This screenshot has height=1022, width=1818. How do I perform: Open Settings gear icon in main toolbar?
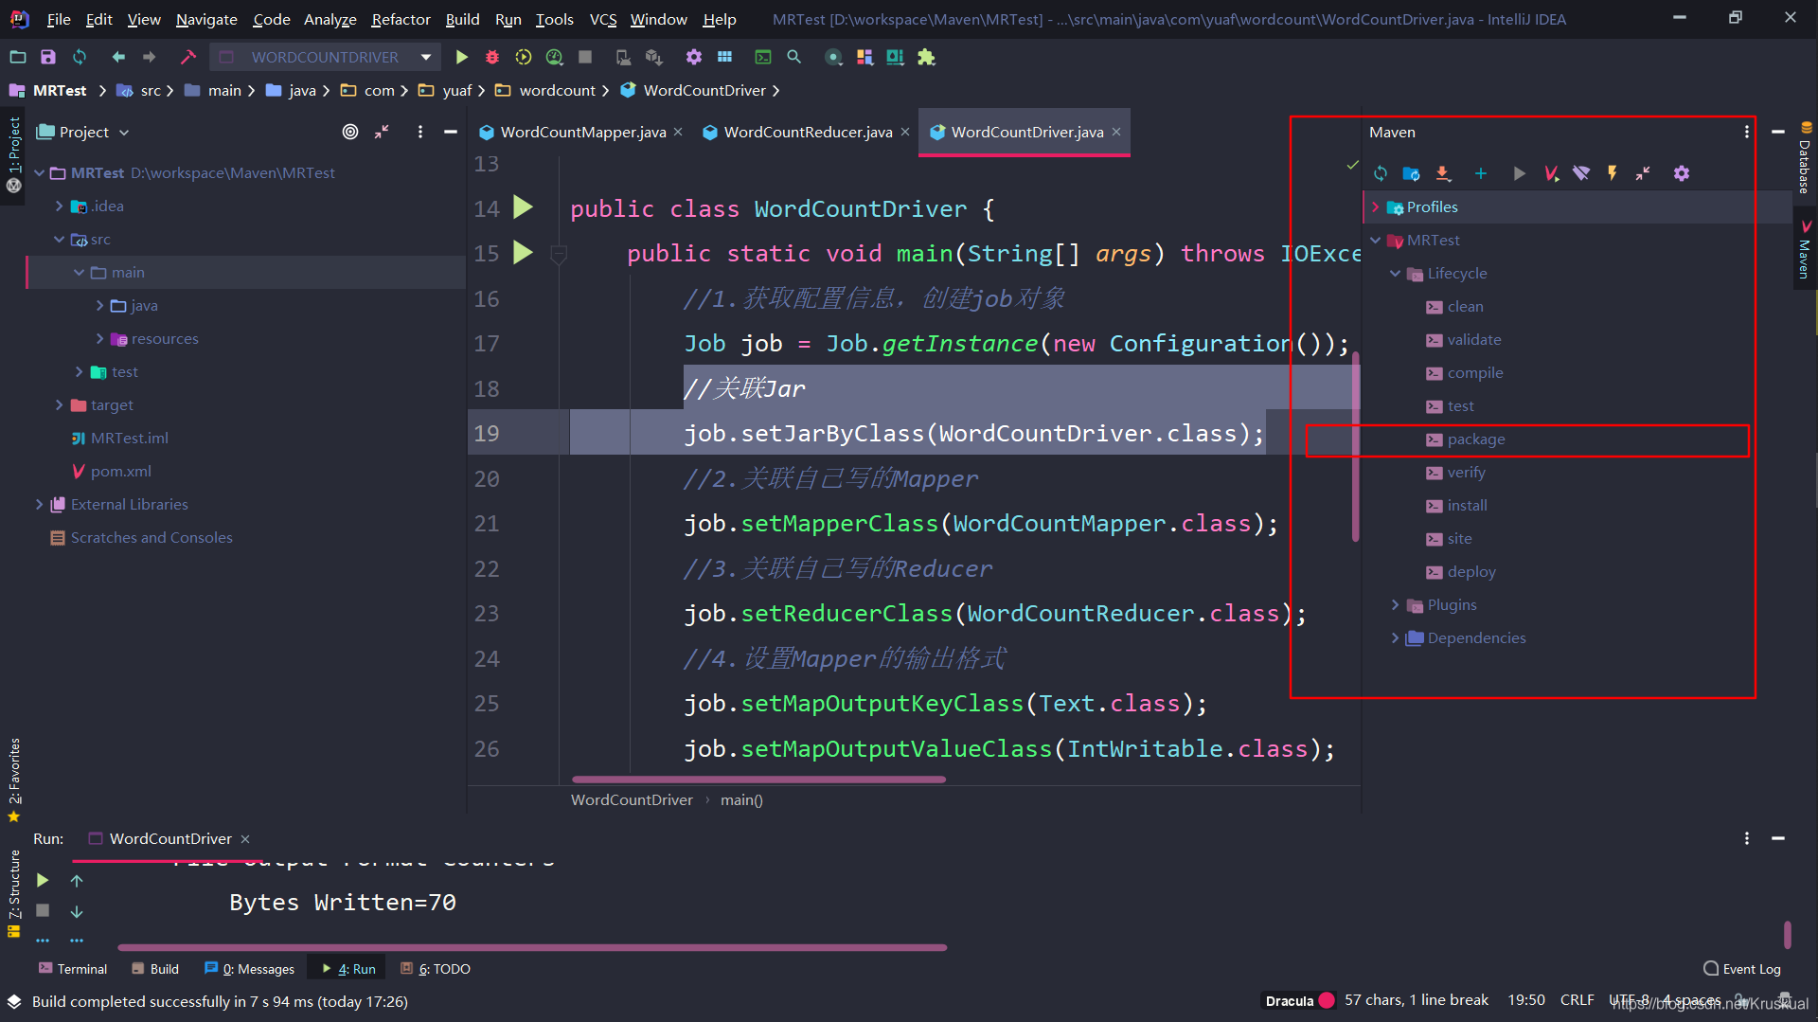click(x=694, y=57)
